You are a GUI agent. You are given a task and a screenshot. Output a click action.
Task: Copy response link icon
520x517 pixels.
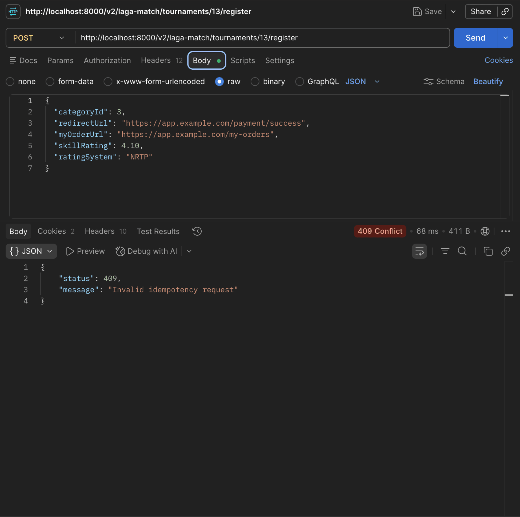pyautogui.click(x=505, y=251)
